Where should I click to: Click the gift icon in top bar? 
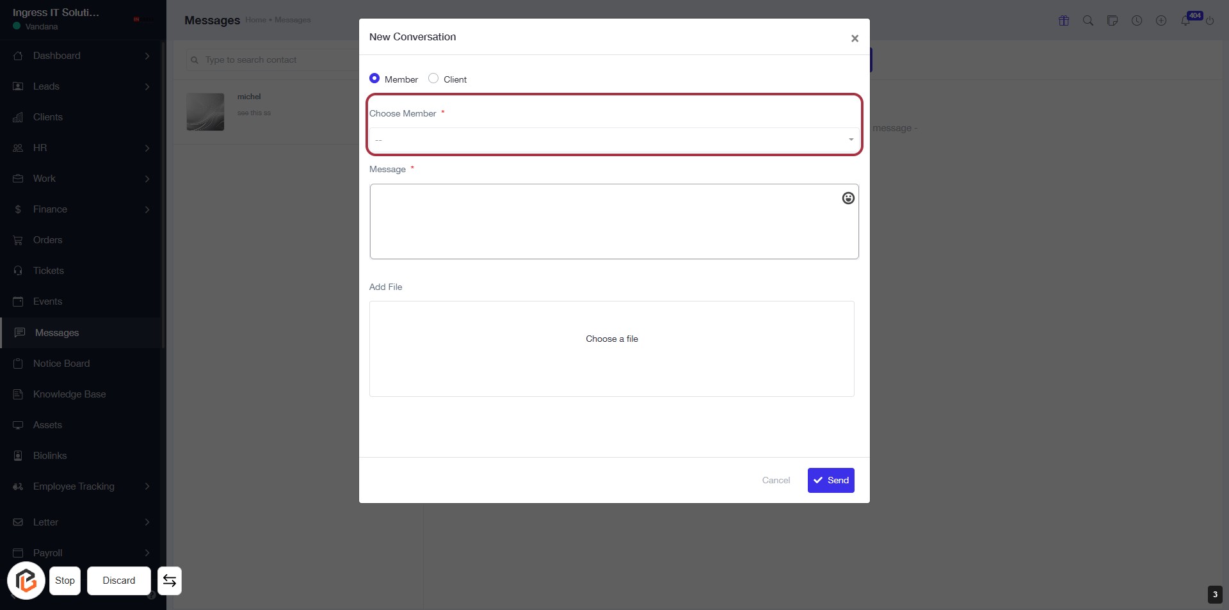[1064, 20]
